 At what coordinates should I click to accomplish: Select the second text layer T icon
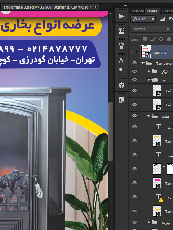pyautogui.click(x=158, y=155)
